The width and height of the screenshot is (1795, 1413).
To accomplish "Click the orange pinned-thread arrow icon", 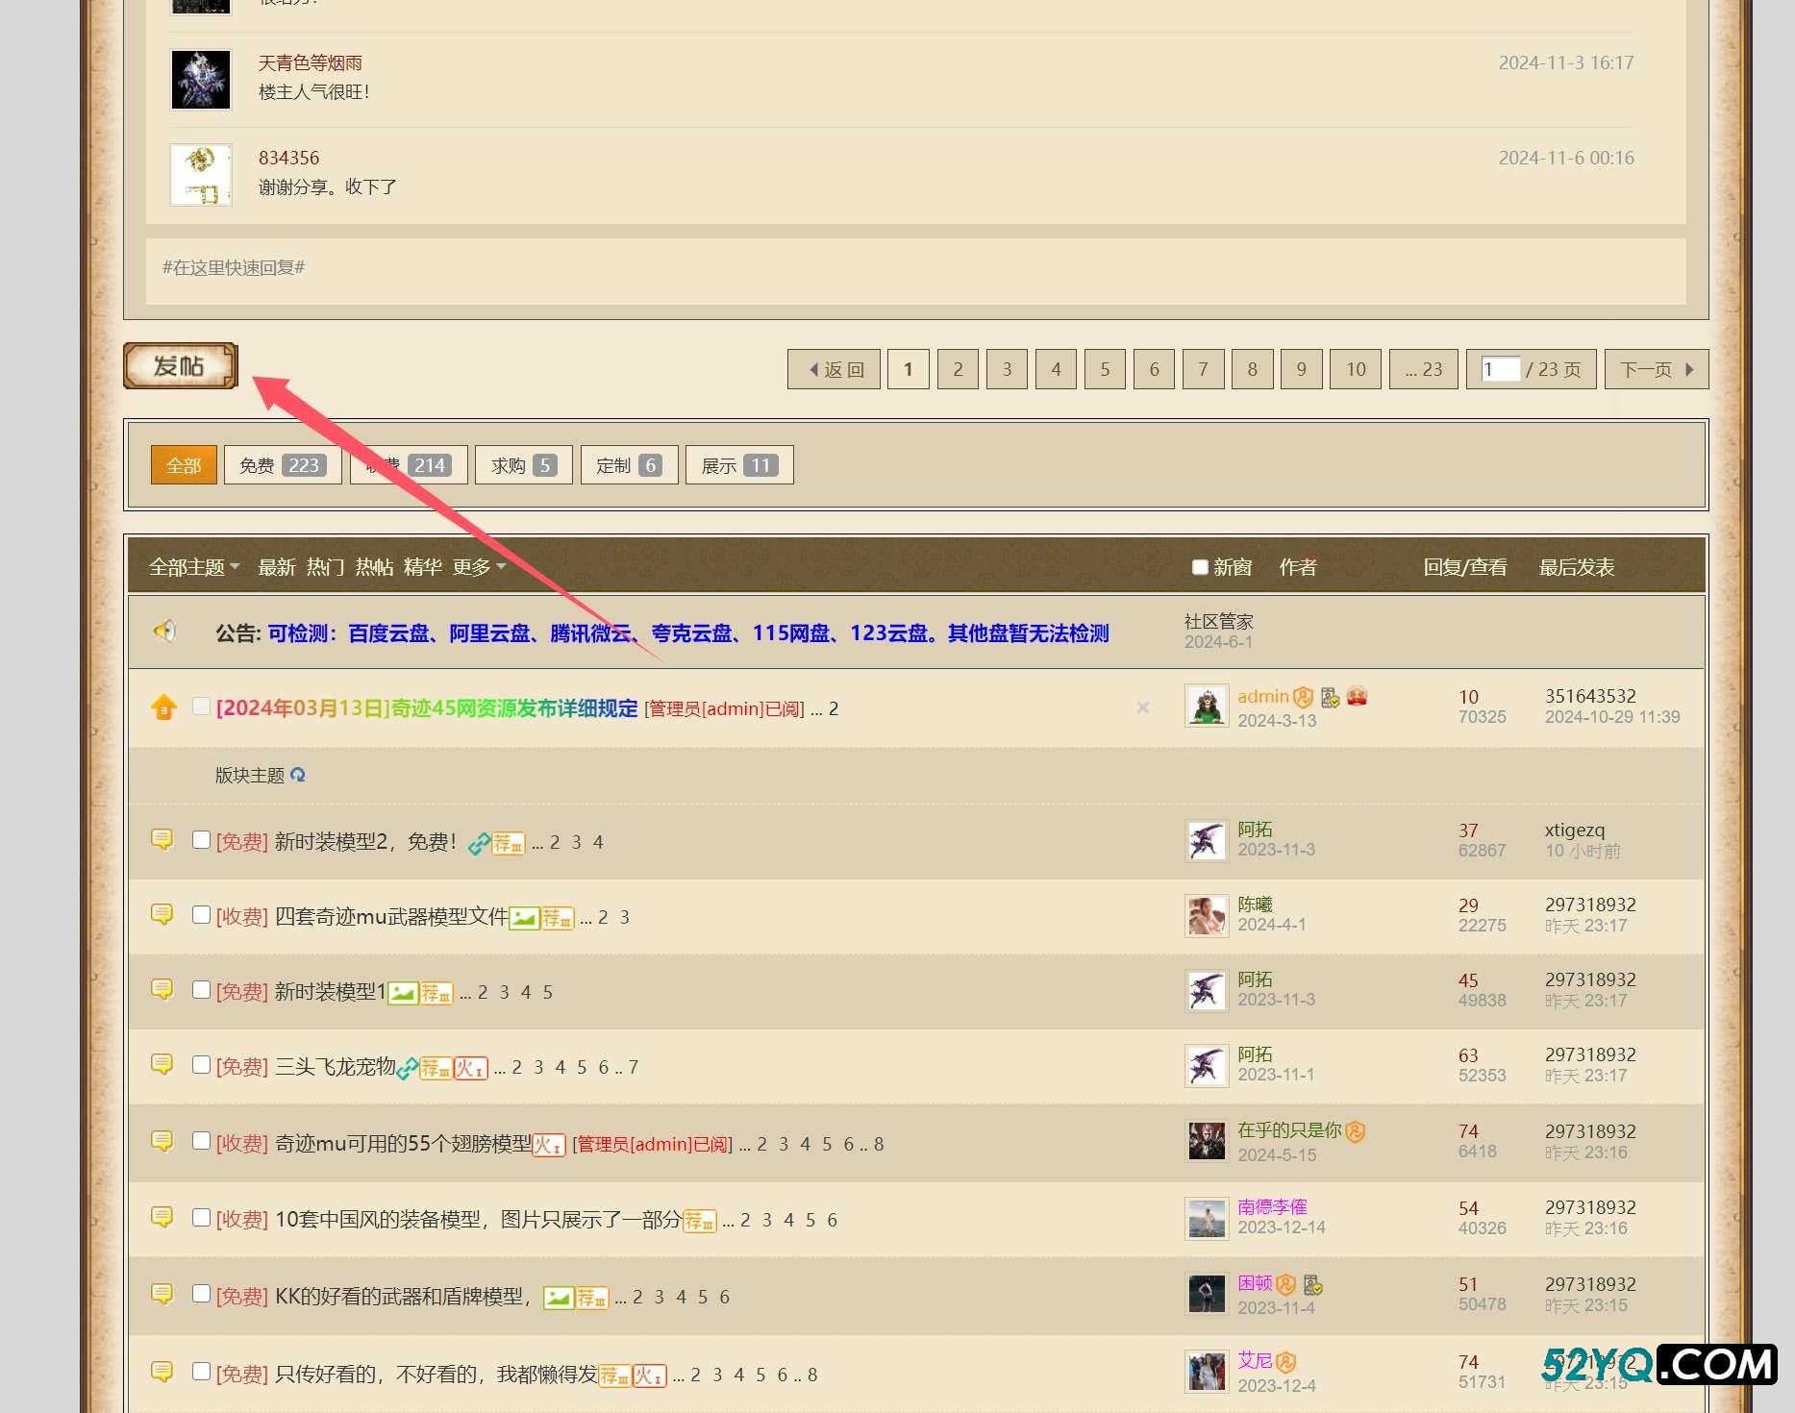I will (x=163, y=707).
